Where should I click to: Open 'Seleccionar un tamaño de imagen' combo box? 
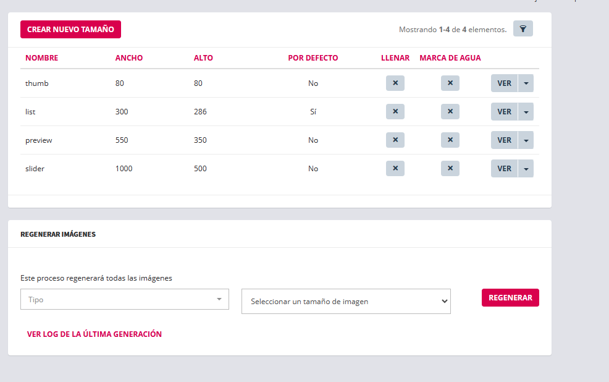click(x=345, y=302)
